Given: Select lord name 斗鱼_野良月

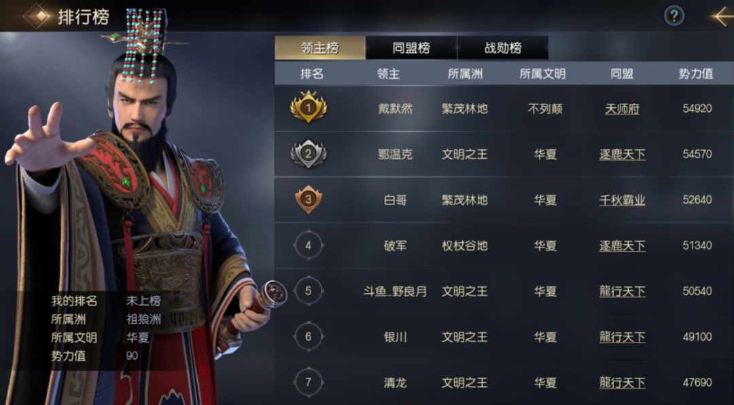Looking at the screenshot, I should click(x=396, y=292).
